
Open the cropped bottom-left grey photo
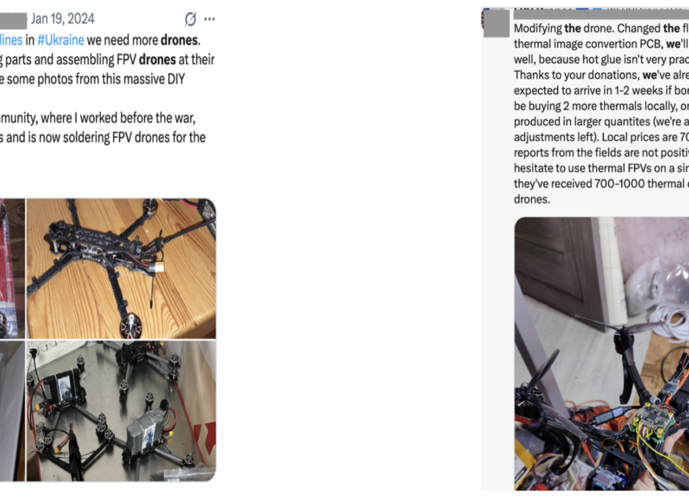coord(12,410)
